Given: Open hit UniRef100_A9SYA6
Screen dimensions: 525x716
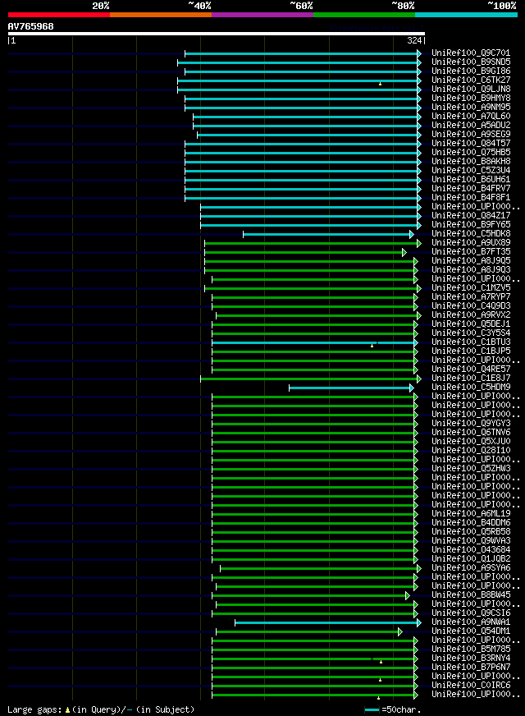Looking at the screenshot, I should [x=471, y=568].
